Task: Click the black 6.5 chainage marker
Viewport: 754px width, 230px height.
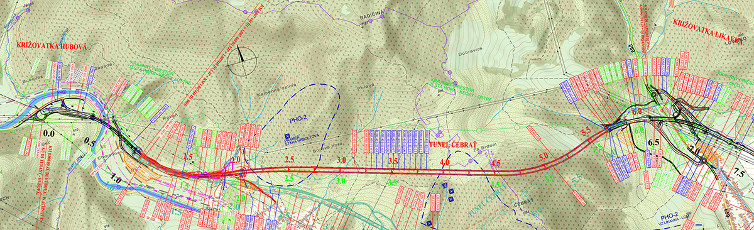Action: [x=653, y=143]
